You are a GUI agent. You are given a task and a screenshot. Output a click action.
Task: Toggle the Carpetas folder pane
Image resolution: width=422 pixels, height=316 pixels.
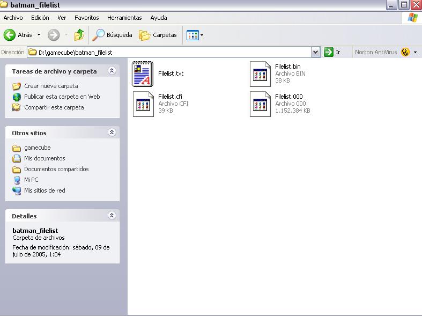pos(158,35)
